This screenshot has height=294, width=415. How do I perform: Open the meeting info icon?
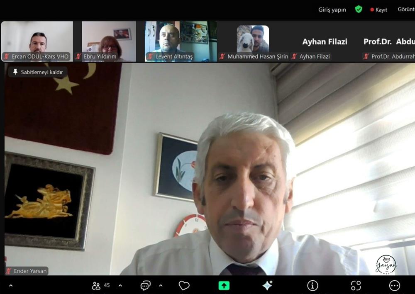(x=312, y=285)
